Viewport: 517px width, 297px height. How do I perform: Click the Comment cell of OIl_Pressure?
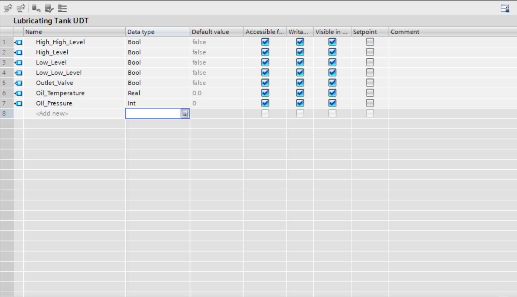(x=453, y=103)
